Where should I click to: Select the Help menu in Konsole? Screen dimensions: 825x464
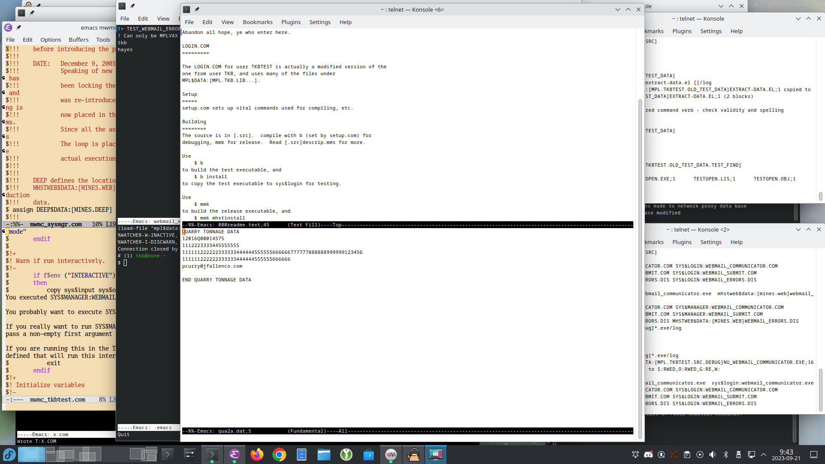[x=345, y=22]
